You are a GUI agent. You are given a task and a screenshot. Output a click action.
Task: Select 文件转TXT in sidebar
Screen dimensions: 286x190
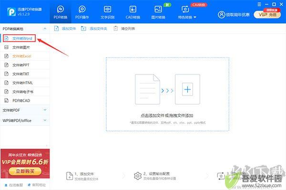click(x=25, y=74)
